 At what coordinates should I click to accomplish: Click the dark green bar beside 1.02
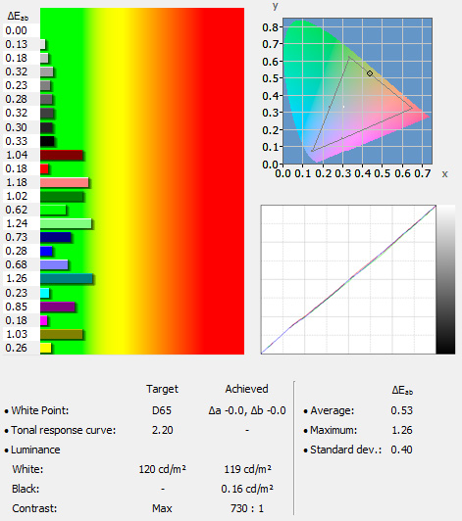click(62, 197)
